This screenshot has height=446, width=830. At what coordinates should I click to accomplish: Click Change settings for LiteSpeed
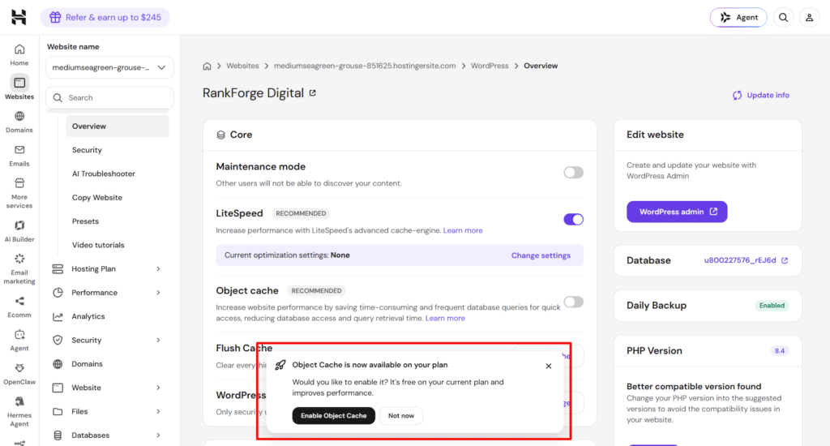541,255
